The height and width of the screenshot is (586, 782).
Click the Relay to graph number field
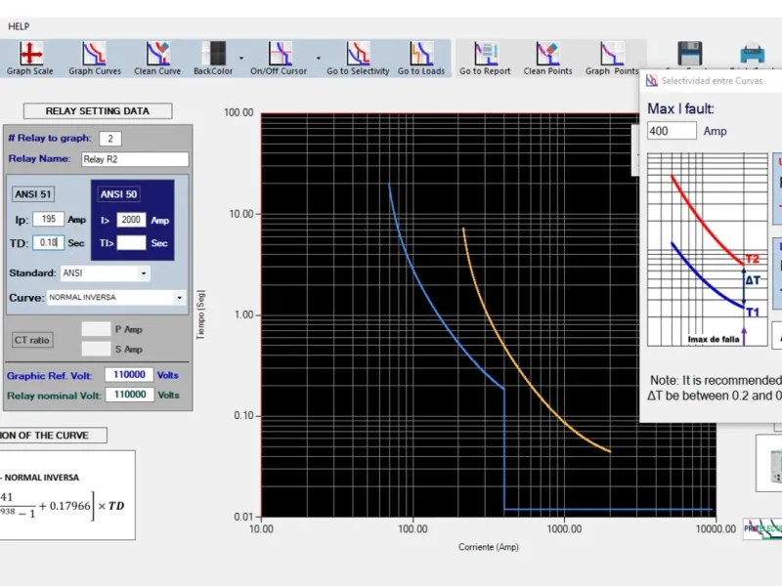pos(110,139)
